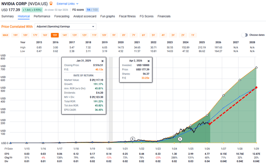This screenshot has width=266, height=164.
Task: Click the stock split S marker near 1/24
Action: click(x=180, y=139)
